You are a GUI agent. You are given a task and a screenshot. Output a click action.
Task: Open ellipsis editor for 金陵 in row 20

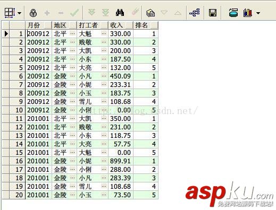(x=72, y=194)
